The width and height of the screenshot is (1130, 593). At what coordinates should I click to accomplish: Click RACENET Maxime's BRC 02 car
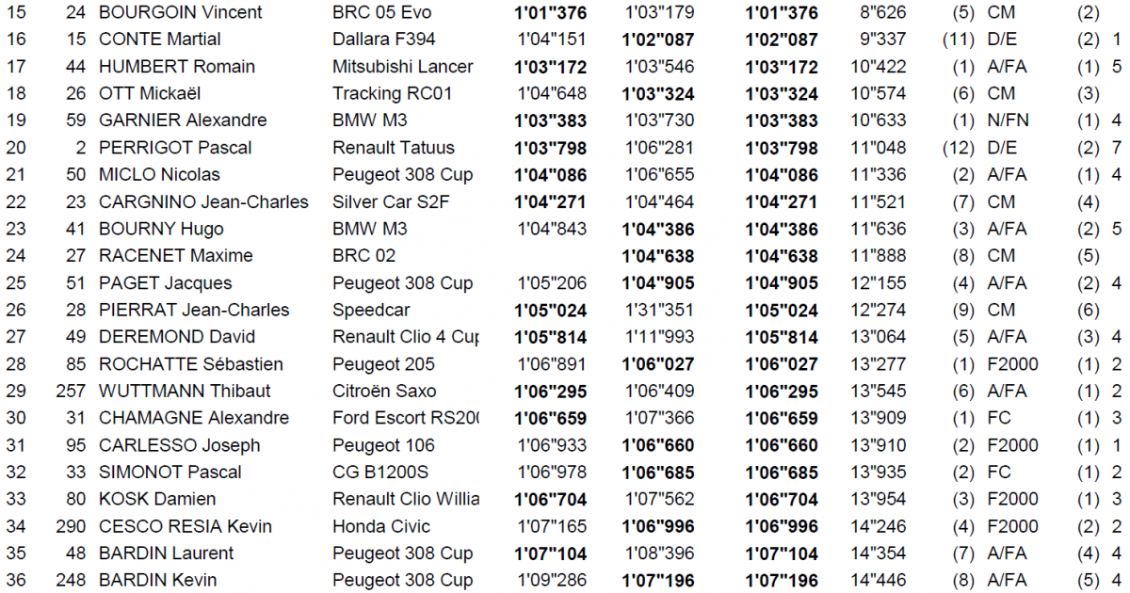(x=364, y=256)
